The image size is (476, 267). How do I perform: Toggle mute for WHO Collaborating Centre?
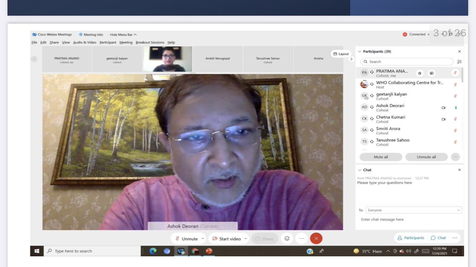(x=455, y=85)
